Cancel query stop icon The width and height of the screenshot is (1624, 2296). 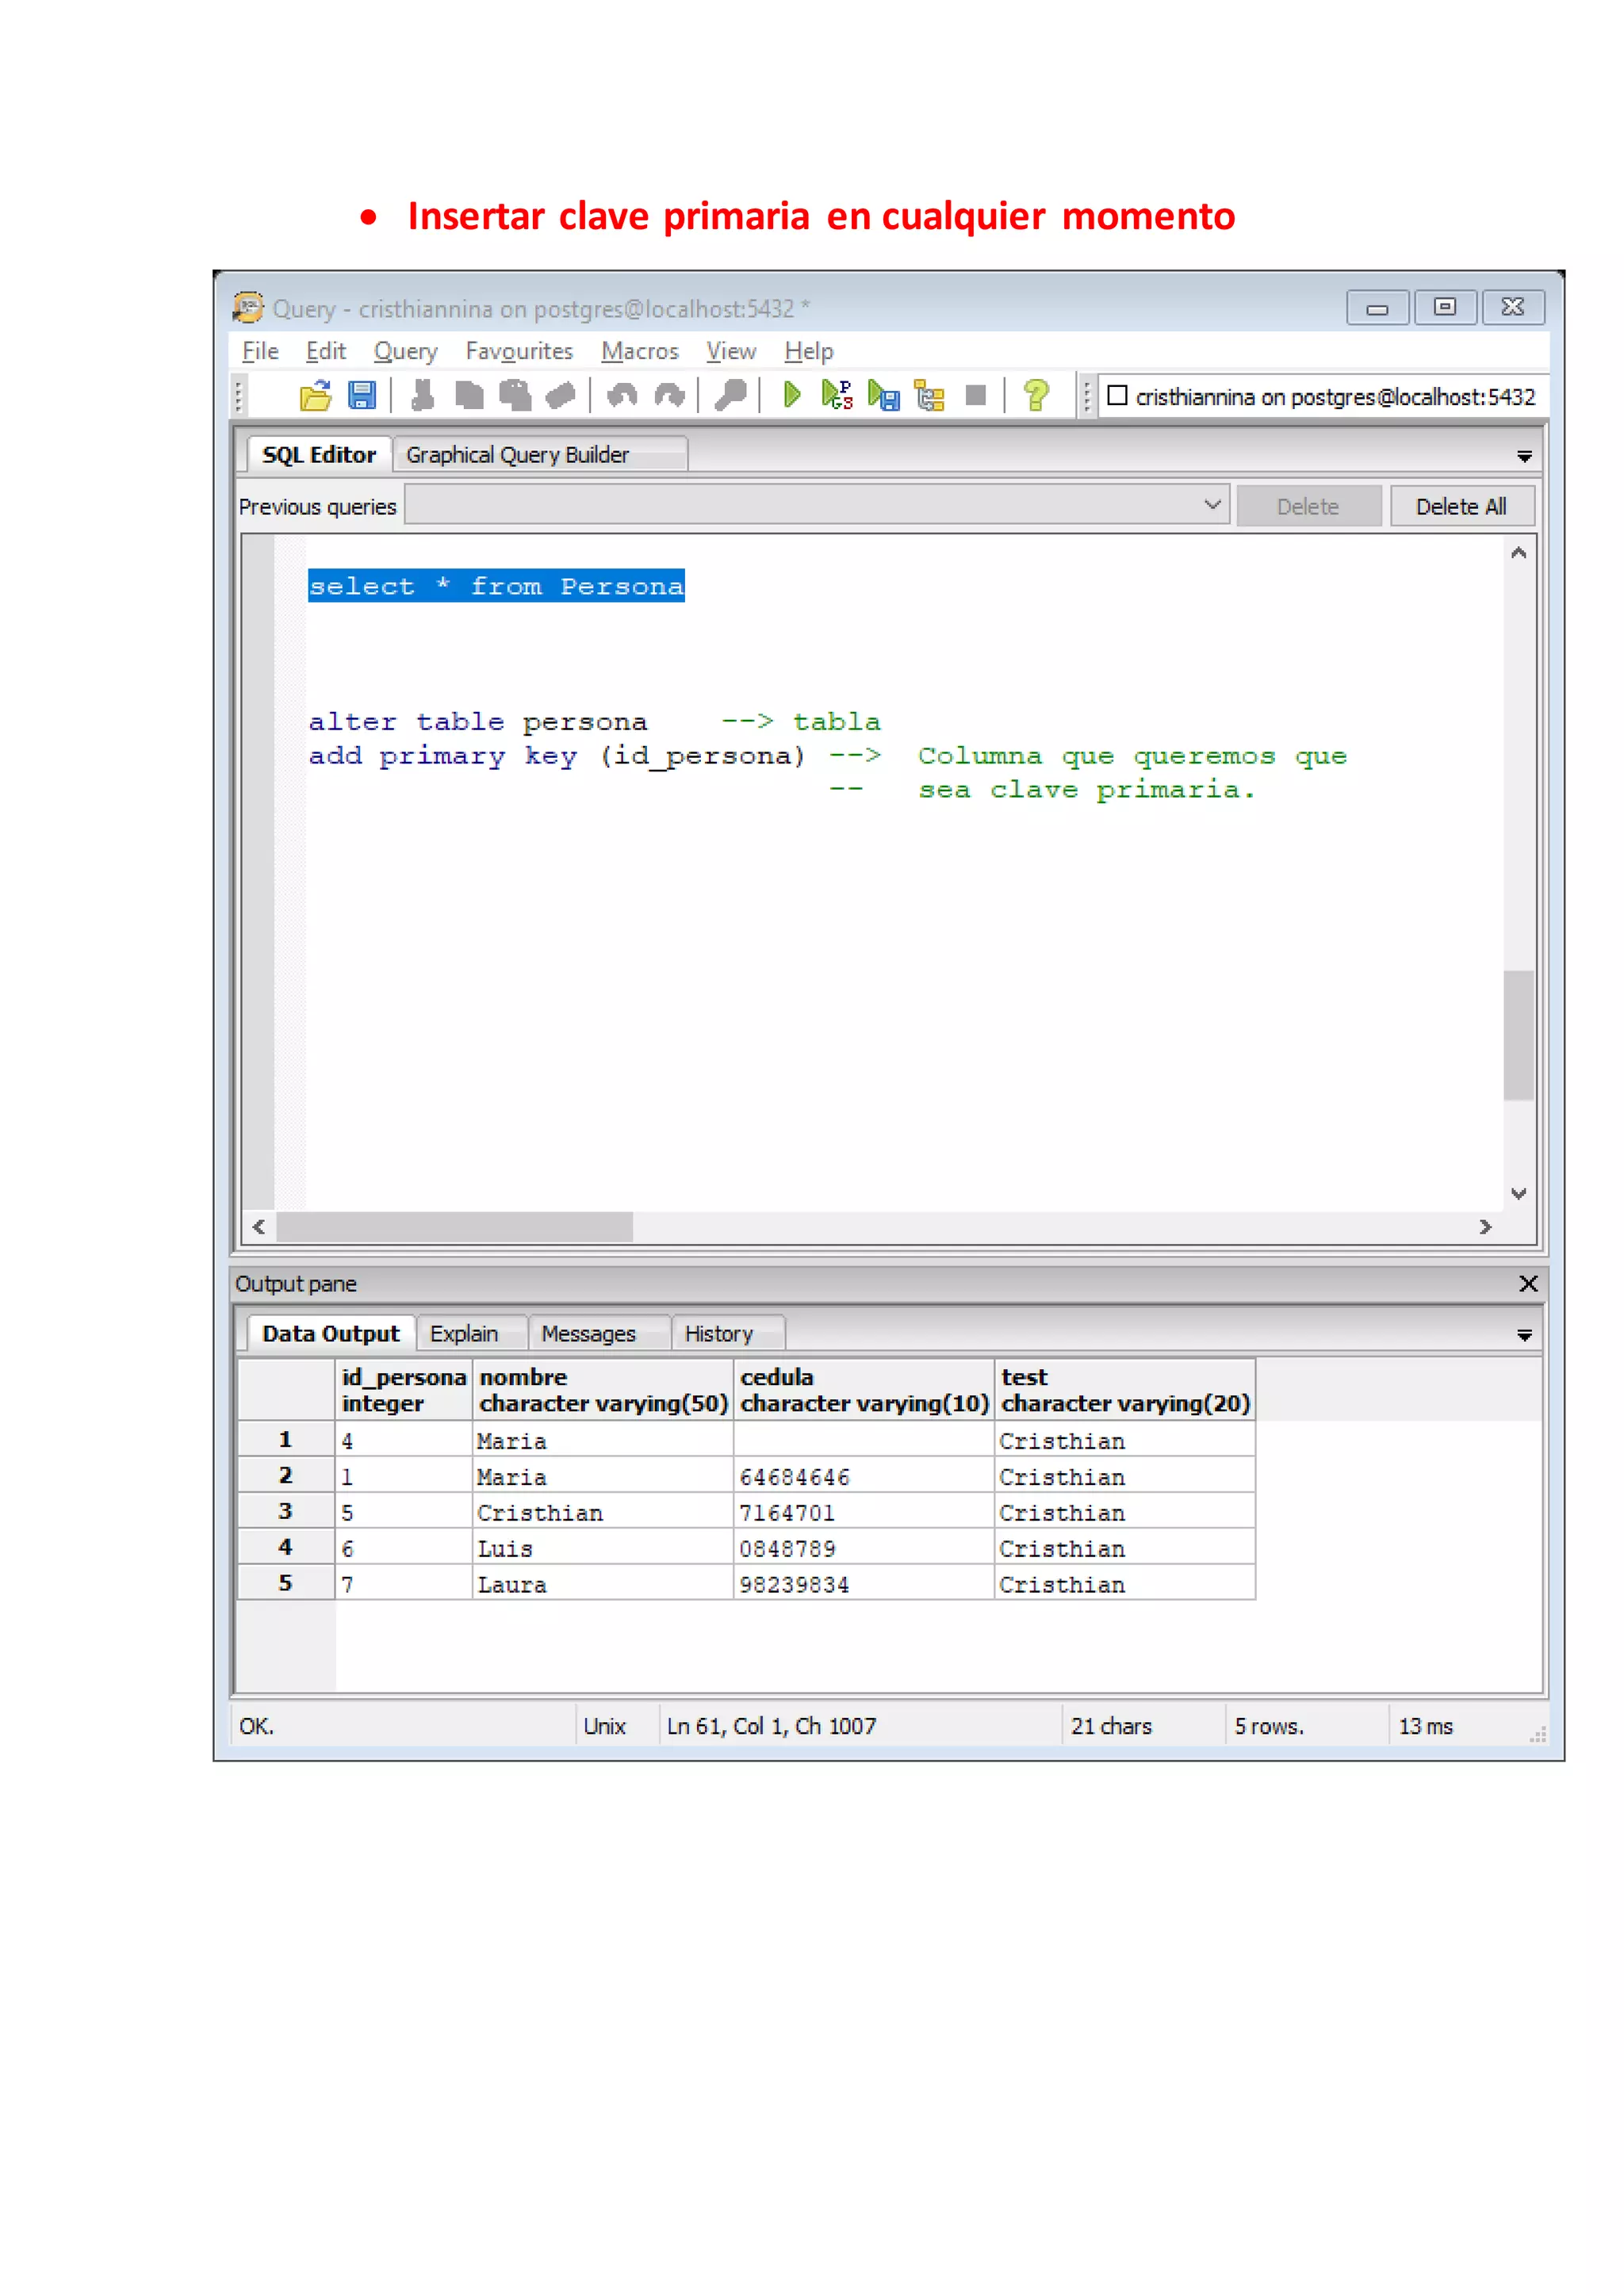coord(976,396)
